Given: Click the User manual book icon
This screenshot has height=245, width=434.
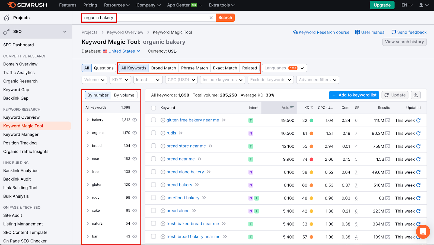Looking at the screenshot, I should click(358, 32).
